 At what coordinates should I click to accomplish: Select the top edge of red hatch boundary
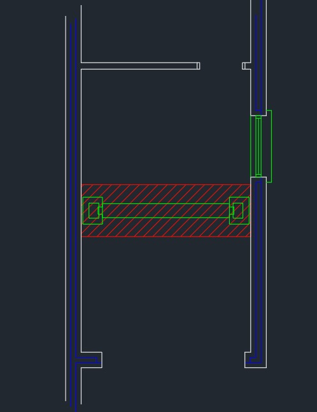point(166,184)
